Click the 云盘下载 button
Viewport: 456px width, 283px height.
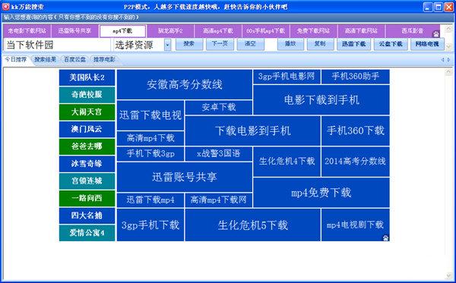(x=391, y=44)
